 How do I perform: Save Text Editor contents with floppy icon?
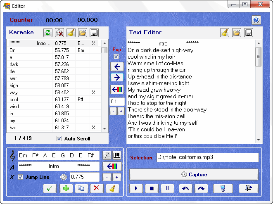249,33
